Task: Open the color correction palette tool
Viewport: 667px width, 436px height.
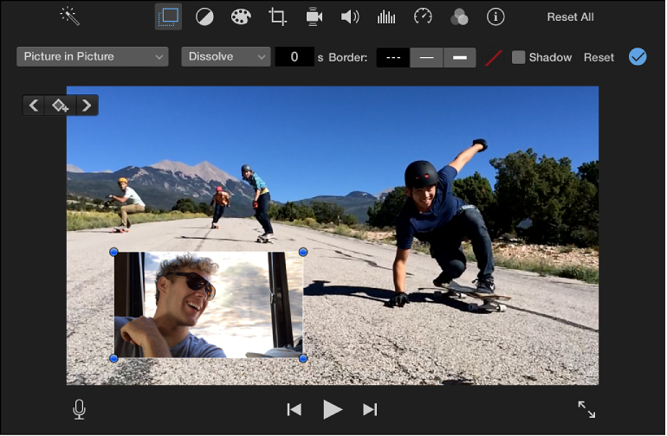Action: click(241, 16)
